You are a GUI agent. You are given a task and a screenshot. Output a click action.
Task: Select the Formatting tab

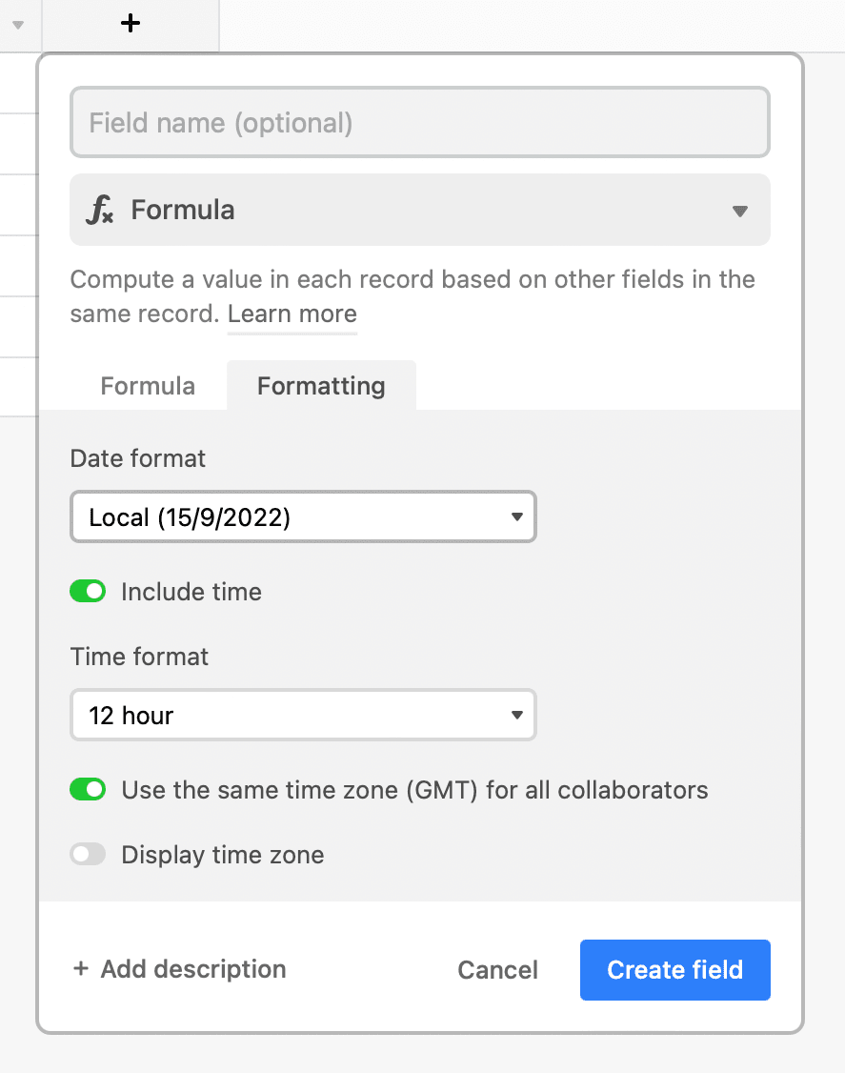[x=321, y=386]
